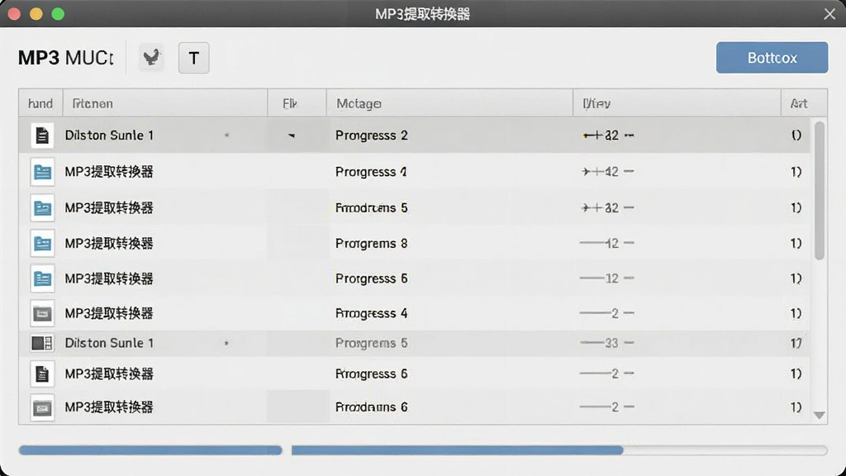This screenshot has width=846, height=476.
Task: Click the Progrems 8 cell
Action: (x=371, y=244)
